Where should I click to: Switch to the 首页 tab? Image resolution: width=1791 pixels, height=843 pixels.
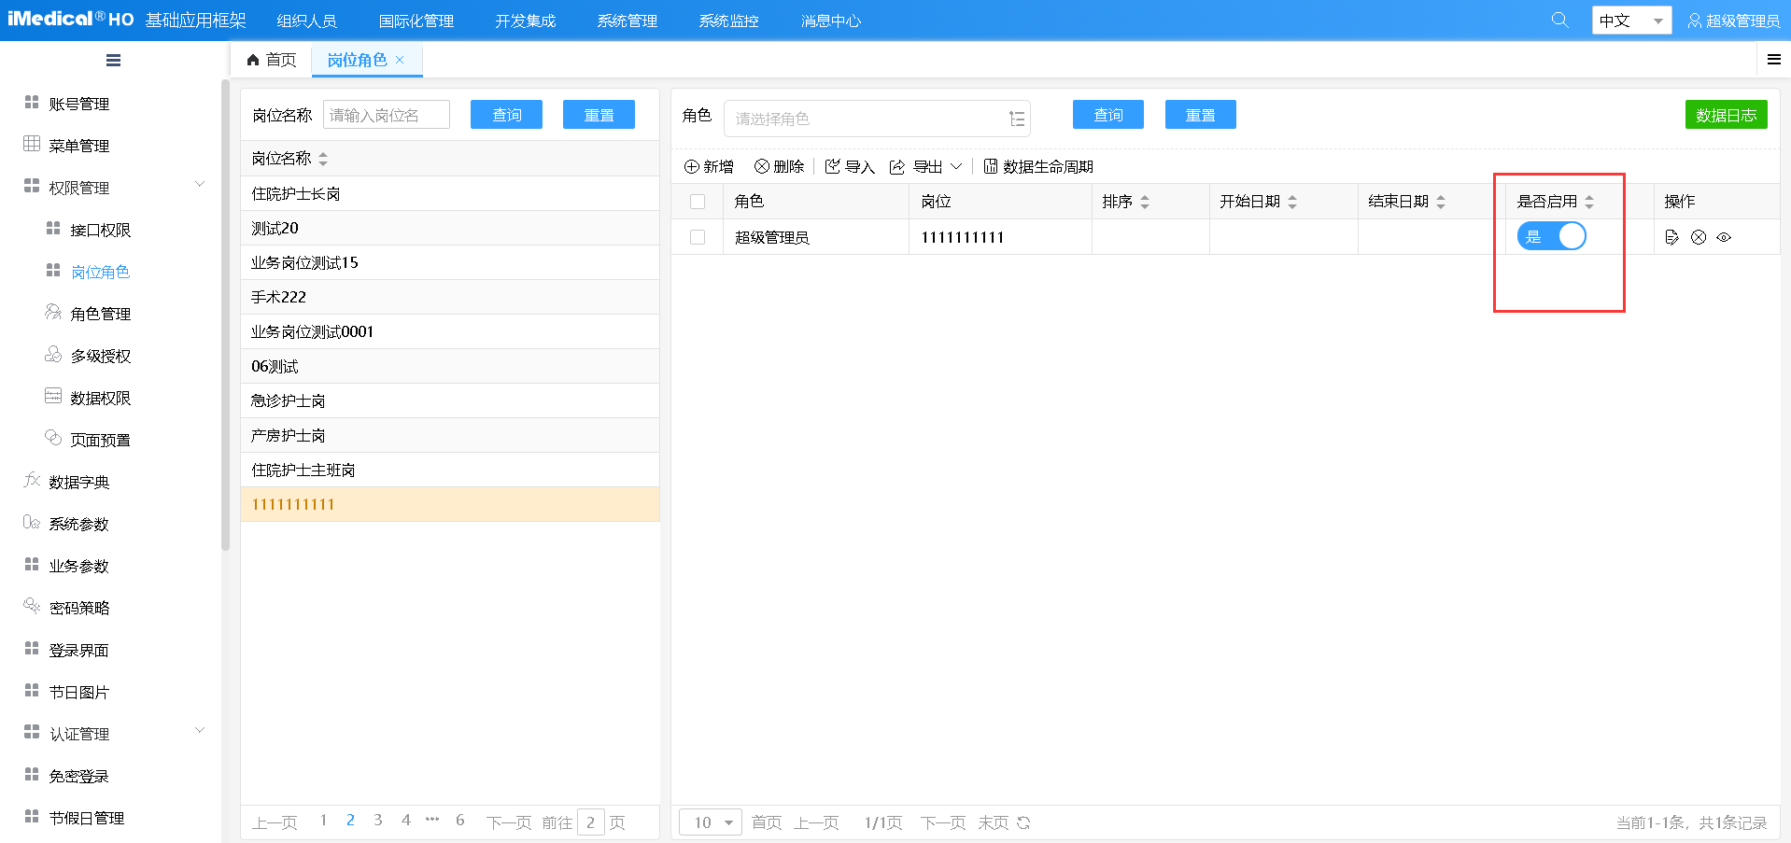(x=272, y=60)
